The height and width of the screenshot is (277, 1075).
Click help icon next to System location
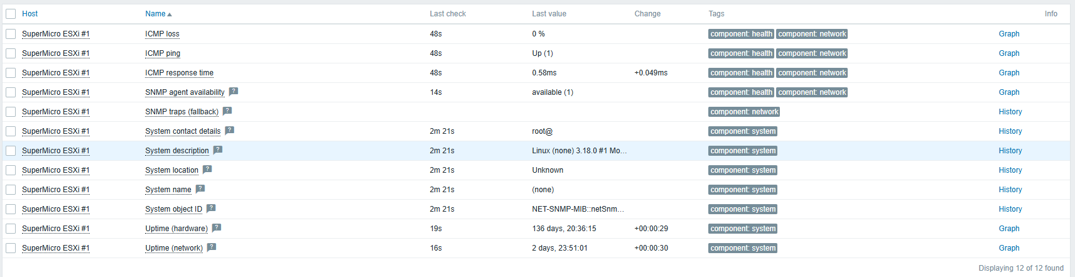(x=207, y=170)
